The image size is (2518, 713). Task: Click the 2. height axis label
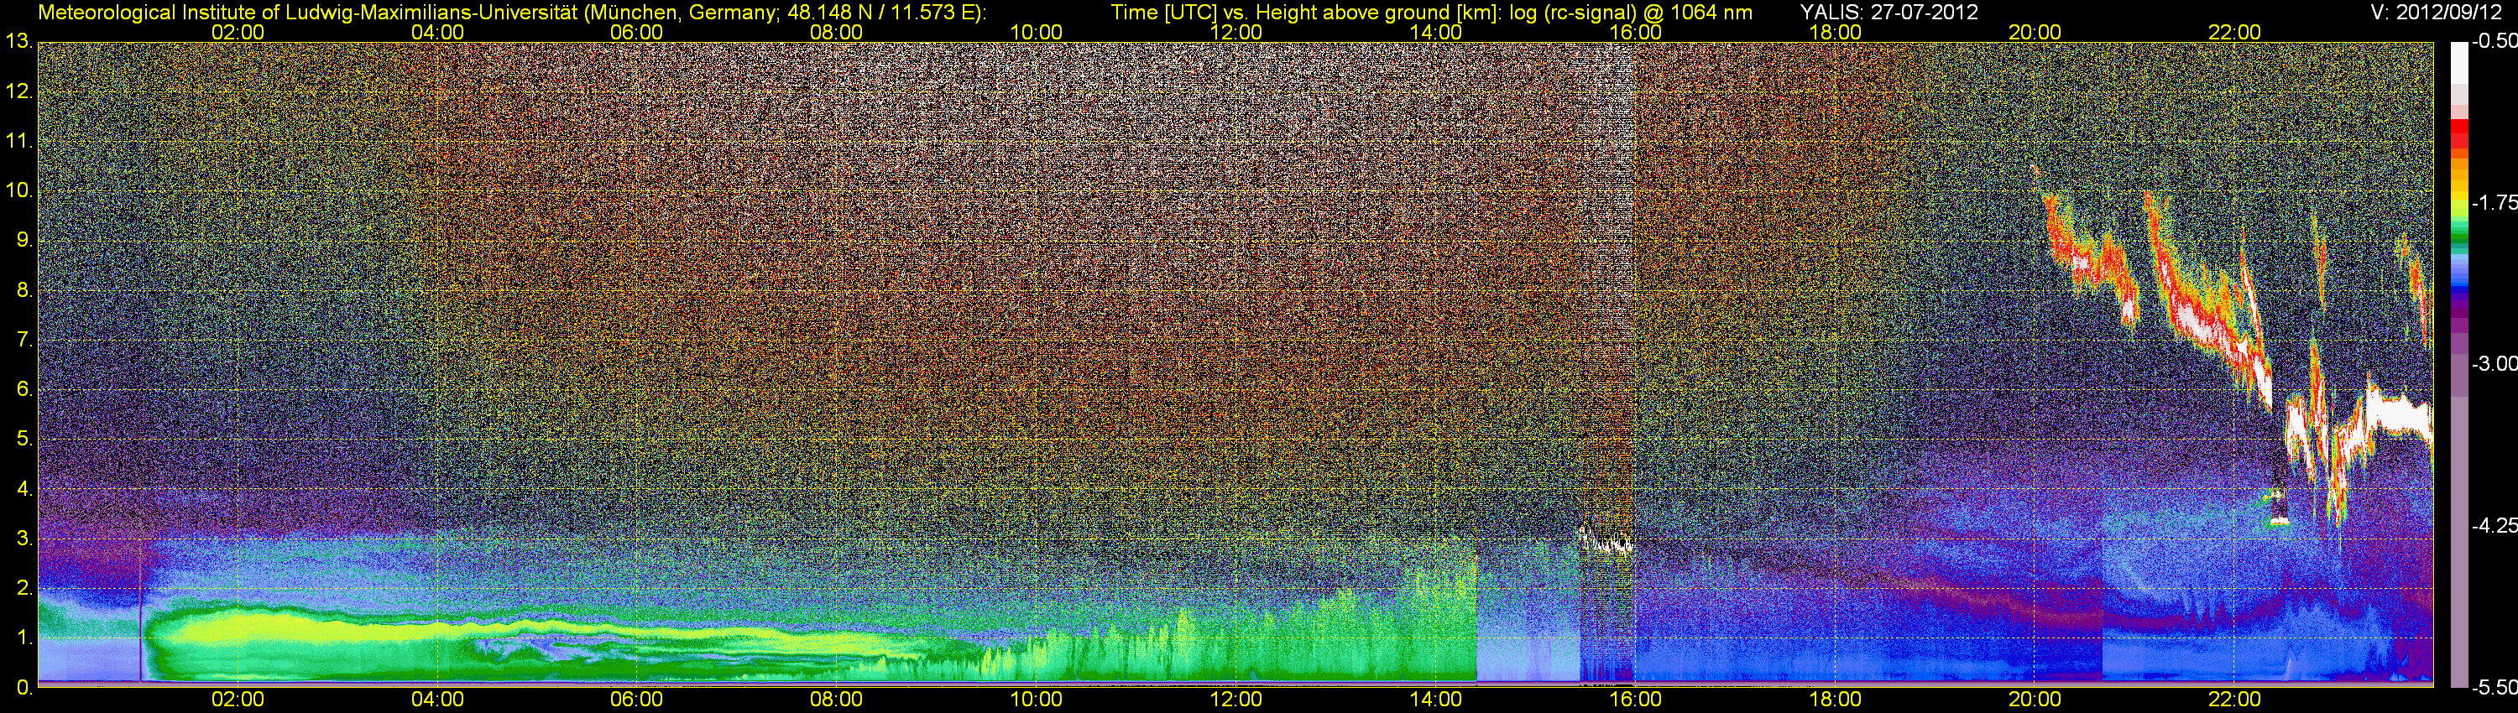tap(25, 589)
